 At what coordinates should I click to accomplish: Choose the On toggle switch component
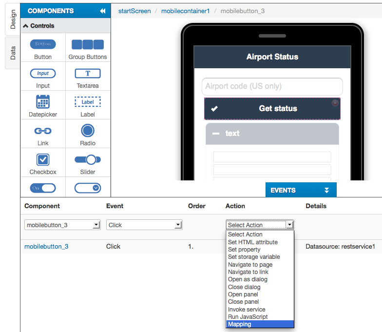click(x=43, y=188)
